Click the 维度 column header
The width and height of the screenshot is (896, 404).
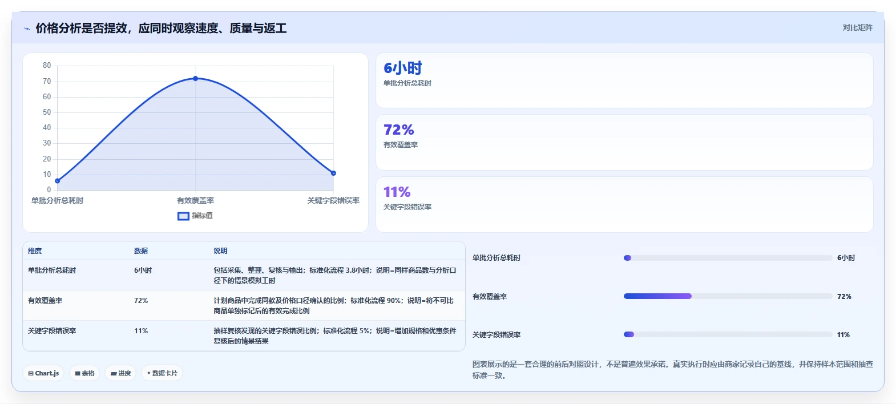pyautogui.click(x=35, y=251)
